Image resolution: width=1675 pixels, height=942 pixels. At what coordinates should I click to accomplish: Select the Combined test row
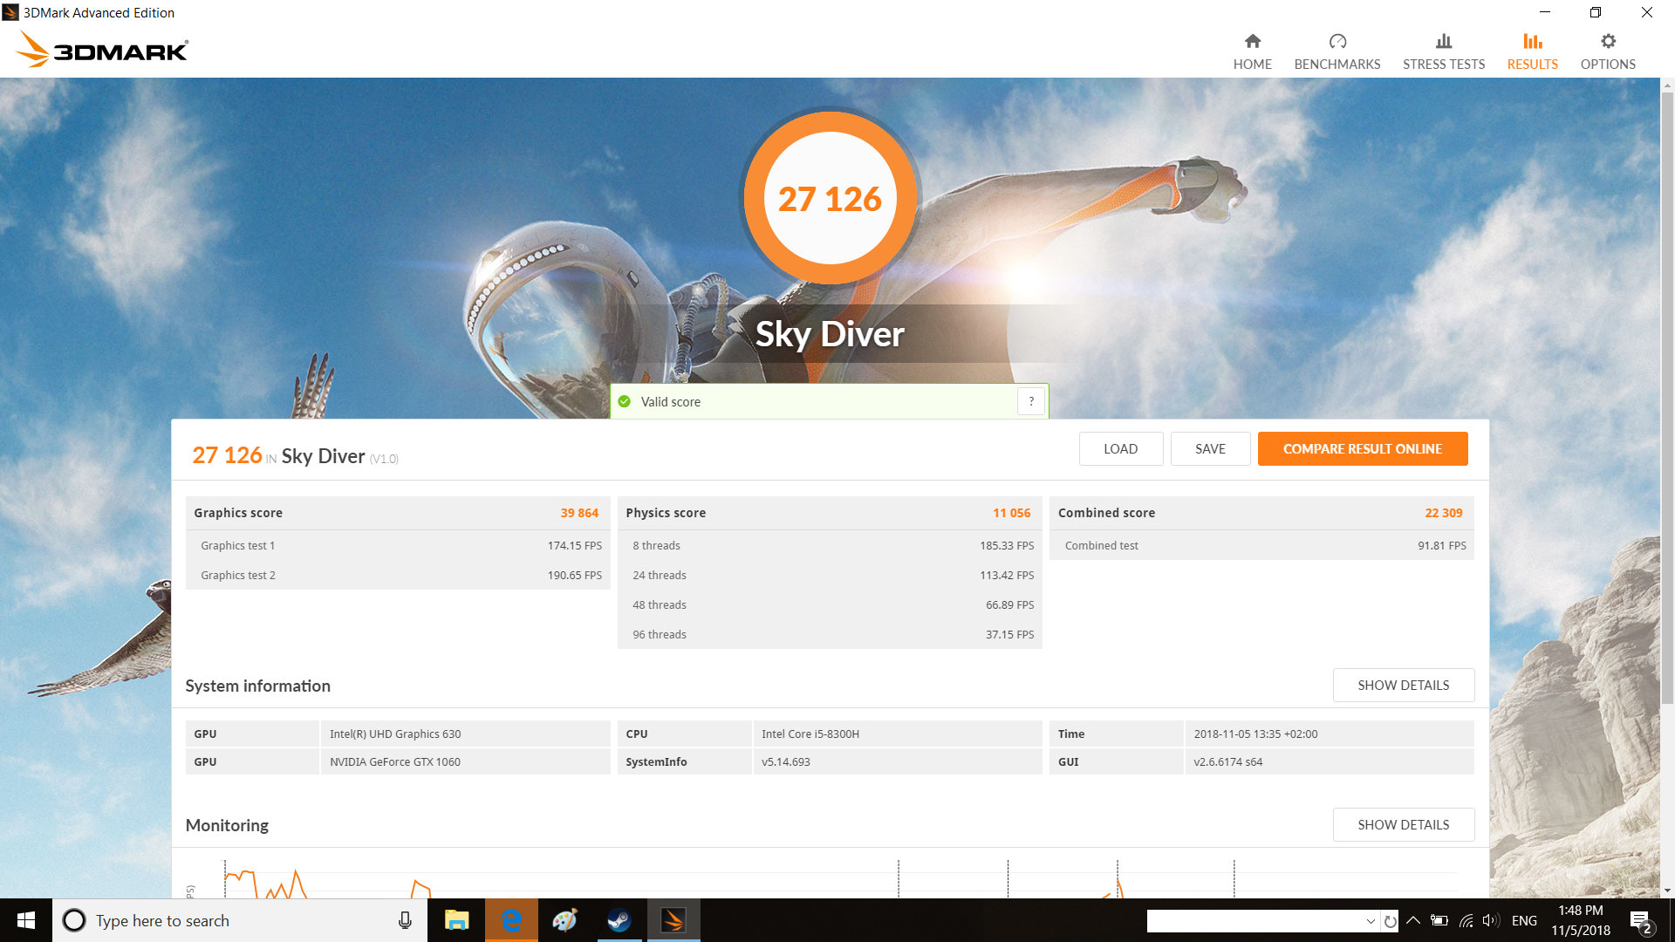pyautogui.click(x=1261, y=545)
